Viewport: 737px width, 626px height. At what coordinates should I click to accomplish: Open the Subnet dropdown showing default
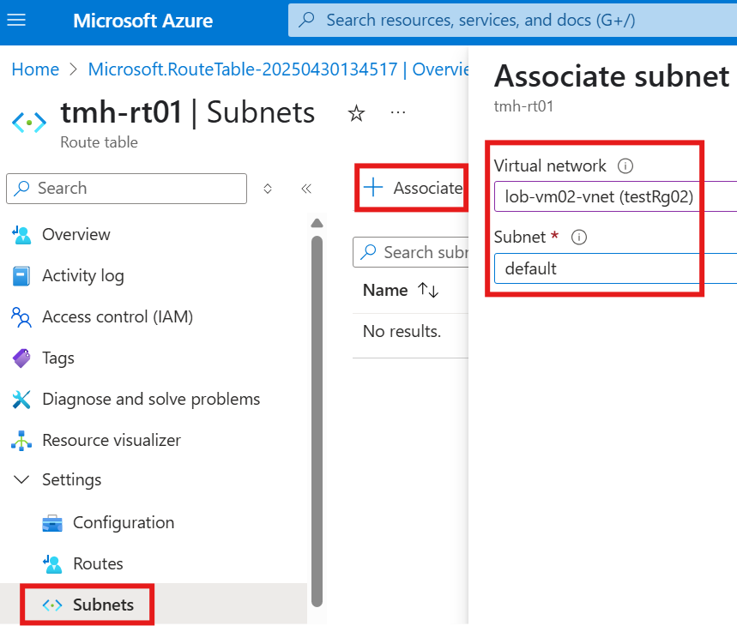(615, 268)
